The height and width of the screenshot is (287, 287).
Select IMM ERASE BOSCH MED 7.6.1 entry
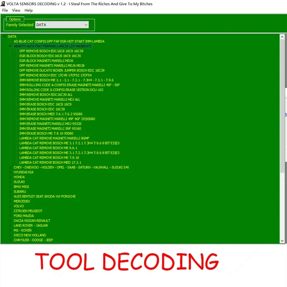[51, 114]
